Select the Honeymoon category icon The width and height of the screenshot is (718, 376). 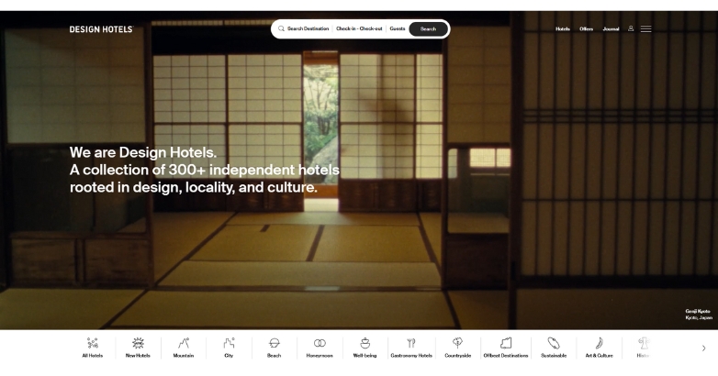coord(320,343)
